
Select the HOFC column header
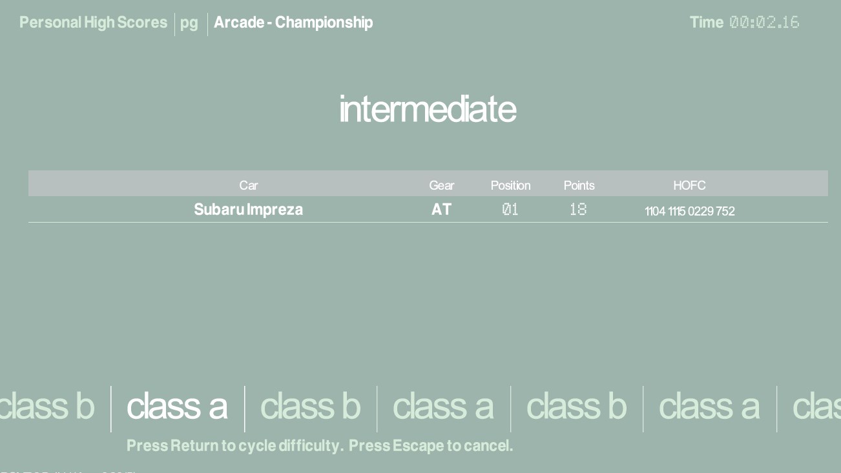pyautogui.click(x=689, y=185)
